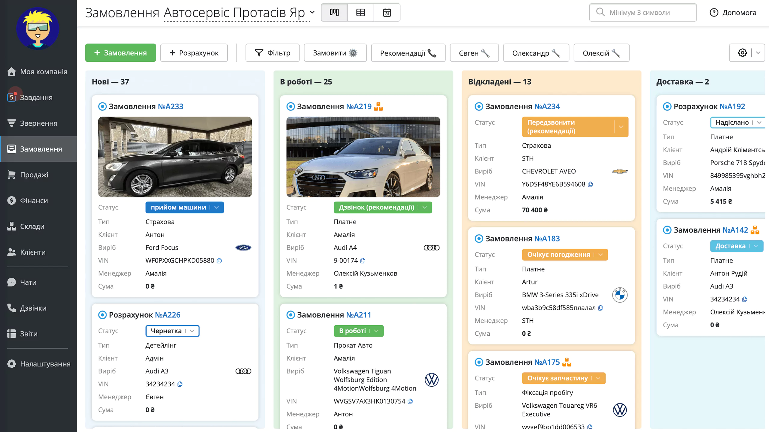Image resolution: width=769 pixels, height=432 pixels.
Task: Open Фінанси in sidebar
Action: (38, 201)
